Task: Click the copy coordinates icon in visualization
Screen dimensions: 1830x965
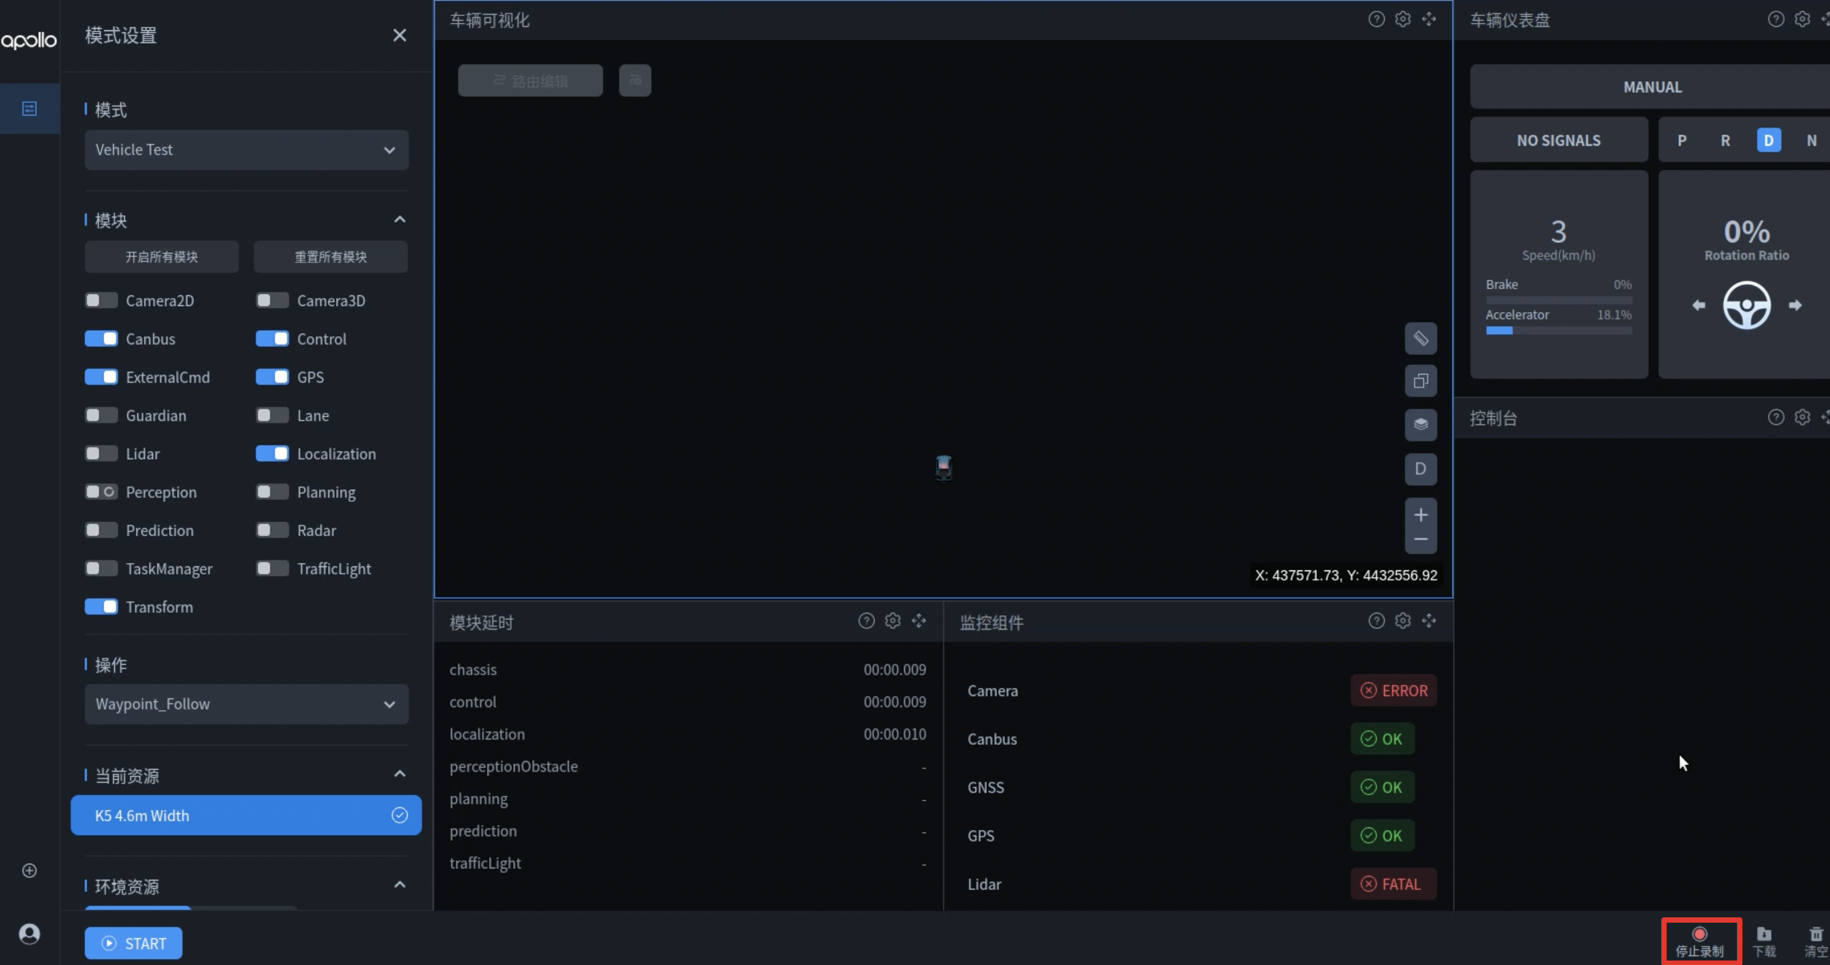Action: pyautogui.click(x=1420, y=382)
